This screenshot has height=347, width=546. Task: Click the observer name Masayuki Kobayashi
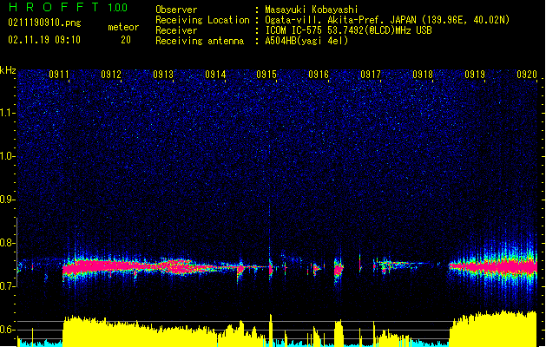(x=312, y=10)
